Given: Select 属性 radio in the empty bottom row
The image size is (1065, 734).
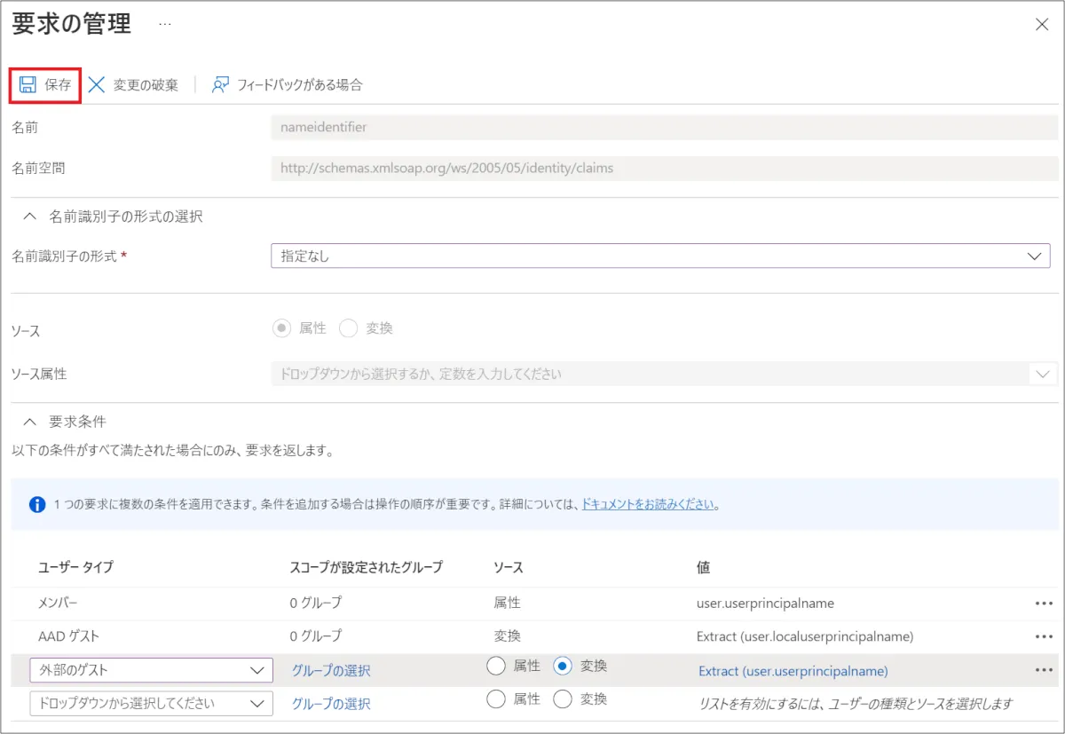Looking at the screenshot, I should pos(496,699).
